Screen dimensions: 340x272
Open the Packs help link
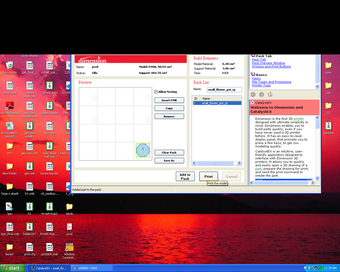point(256,78)
